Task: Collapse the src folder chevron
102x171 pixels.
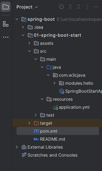Action: coord(29,51)
